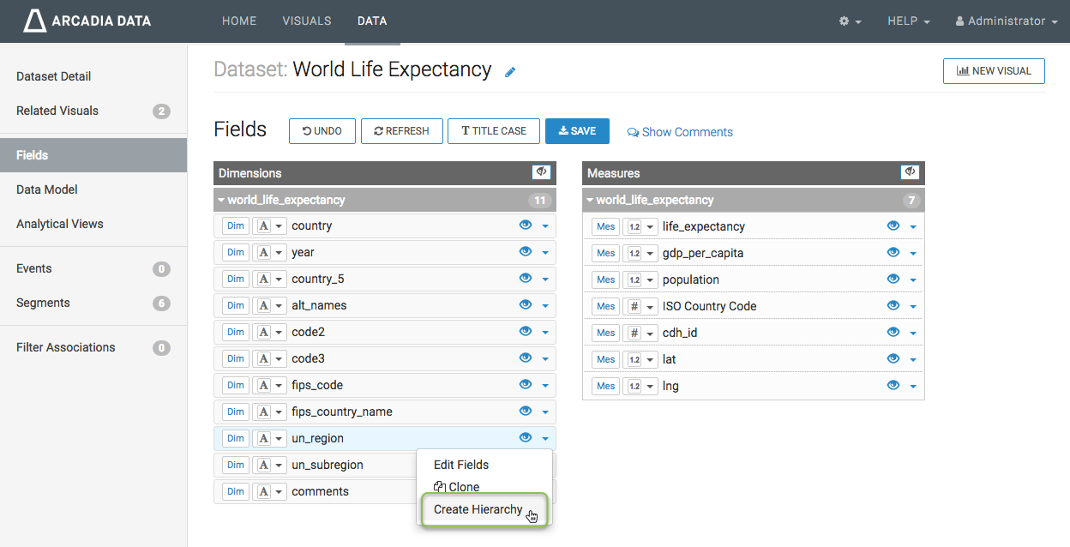Click the pencil icon to edit dataset name
This screenshot has width=1070, height=547.
[x=510, y=72]
